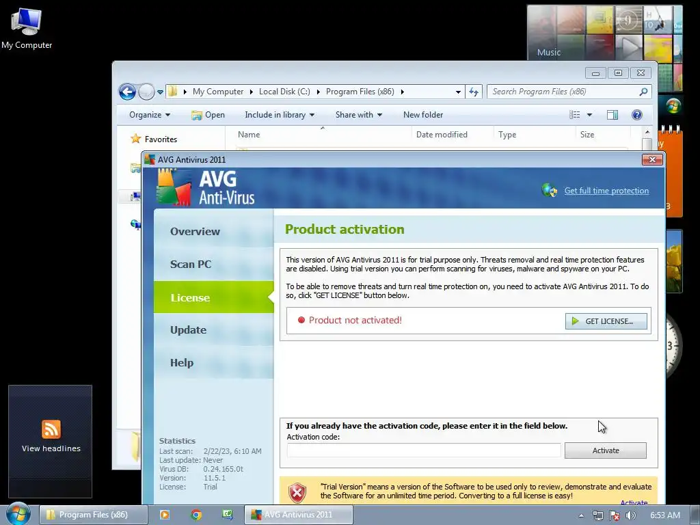Maximize the Explorer window
The height and width of the screenshot is (525, 700).
tap(618, 72)
